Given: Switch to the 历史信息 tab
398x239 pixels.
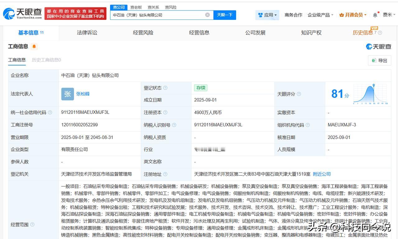Looking at the screenshot, I should (x=363, y=33).
